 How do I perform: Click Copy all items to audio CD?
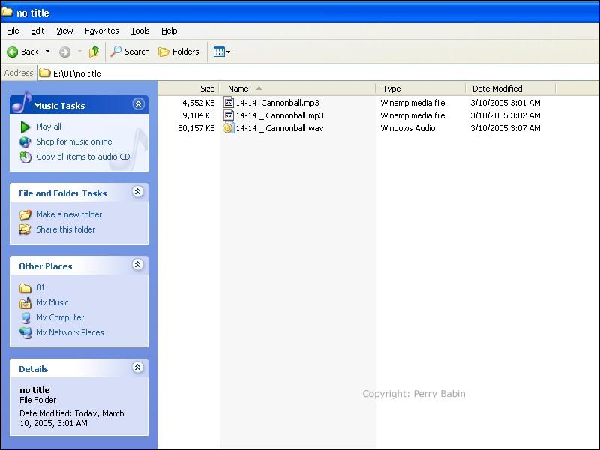coord(82,157)
